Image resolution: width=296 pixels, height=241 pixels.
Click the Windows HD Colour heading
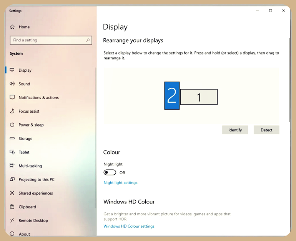click(x=129, y=202)
